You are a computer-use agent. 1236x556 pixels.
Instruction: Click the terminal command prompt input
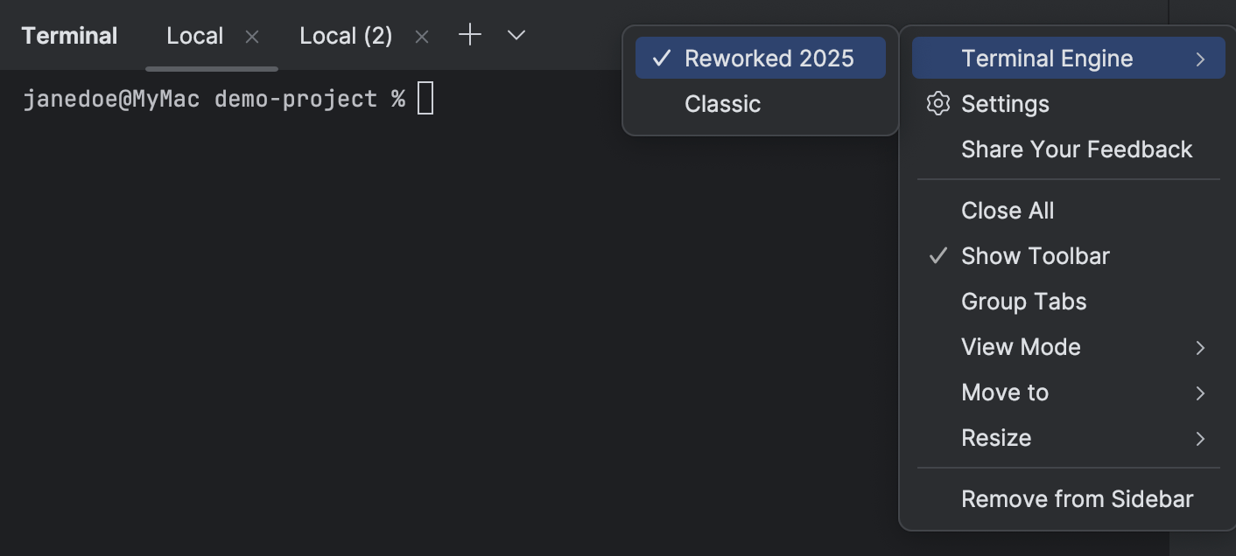(x=425, y=98)
